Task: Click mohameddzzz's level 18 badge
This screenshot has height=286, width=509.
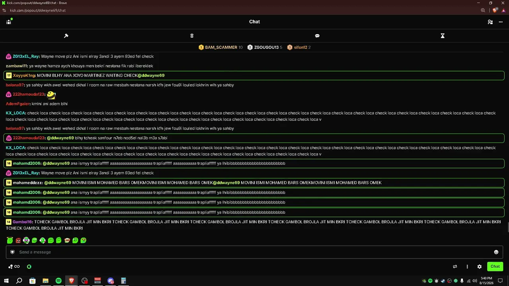Action: click(9, 183)
